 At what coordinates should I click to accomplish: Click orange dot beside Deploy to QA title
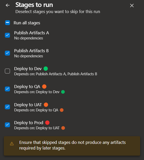pos(44,87)
